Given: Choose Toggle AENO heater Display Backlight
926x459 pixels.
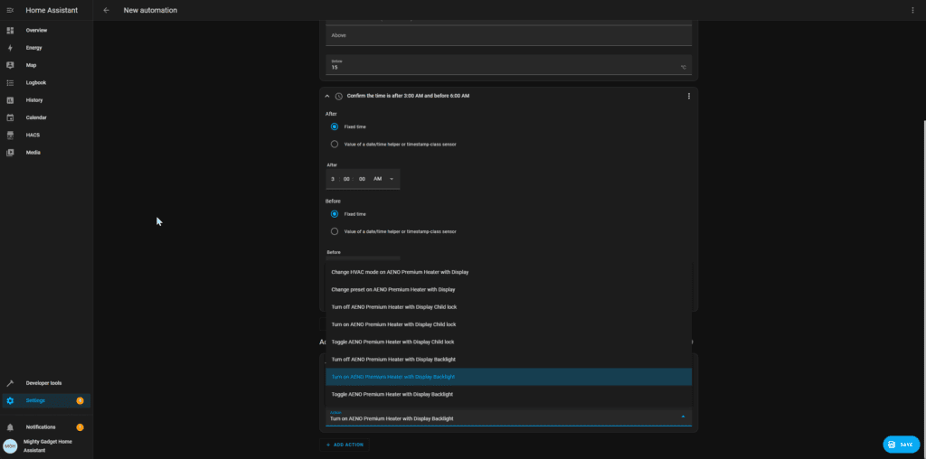Looking at the screenshot, I should click(x=392, y=394).
